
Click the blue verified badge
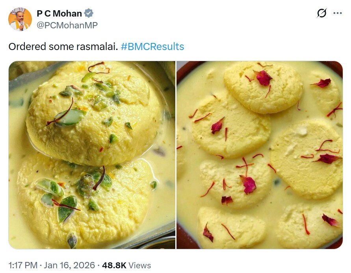point(89,13)
